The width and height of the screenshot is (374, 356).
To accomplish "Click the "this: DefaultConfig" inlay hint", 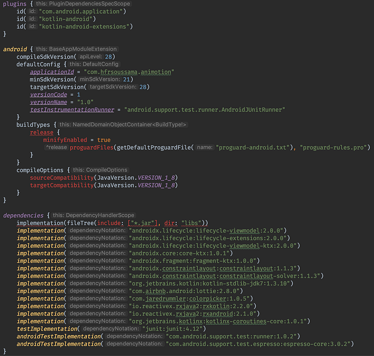I will pyautogui.click(x=94, y=64).
